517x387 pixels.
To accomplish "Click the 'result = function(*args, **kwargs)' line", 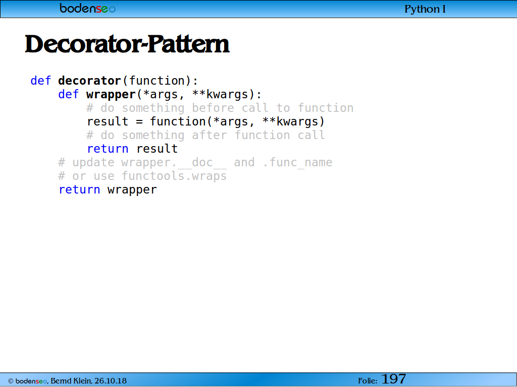I will point(206,122).
